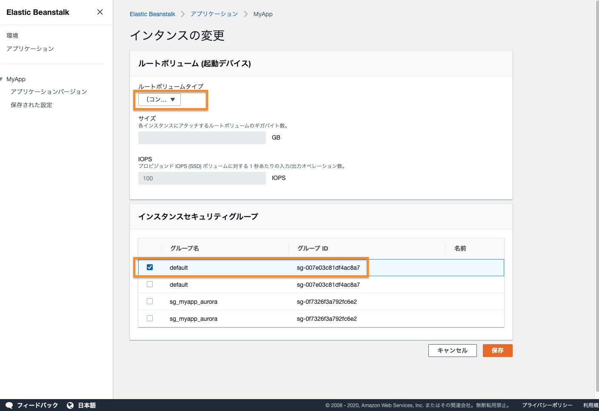Click the globe language icon
599x411 pixels.
tap(70, 405)
